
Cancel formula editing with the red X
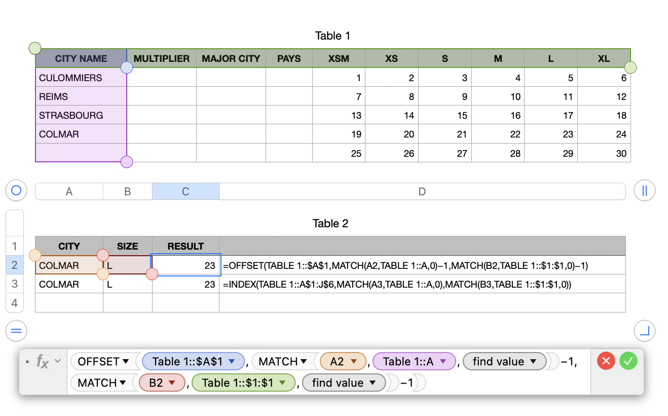[606, 361]
